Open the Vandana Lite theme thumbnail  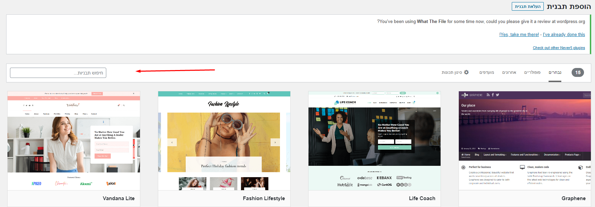(74, 141)
